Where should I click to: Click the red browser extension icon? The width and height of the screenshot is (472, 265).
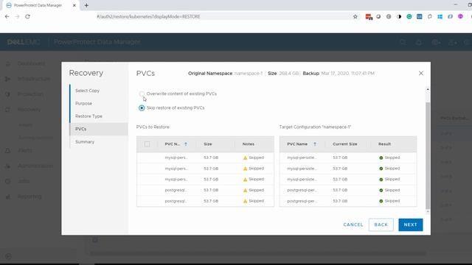tap(369, 17)
